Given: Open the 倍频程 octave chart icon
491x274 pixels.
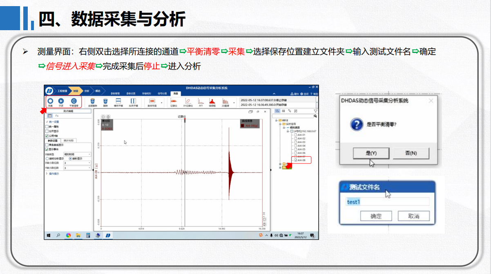Looking at the screenshot, I should tap(212, 101).
